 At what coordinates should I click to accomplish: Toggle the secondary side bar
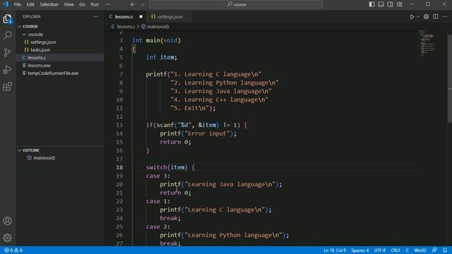pos(391,4)
